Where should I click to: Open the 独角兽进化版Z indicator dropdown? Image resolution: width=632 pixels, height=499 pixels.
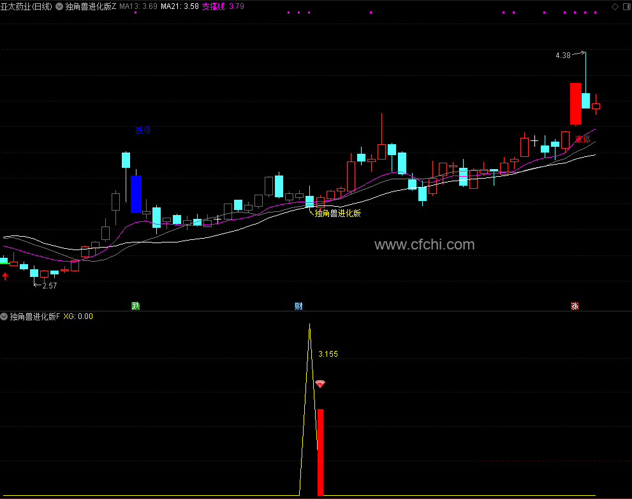(59, 6)
